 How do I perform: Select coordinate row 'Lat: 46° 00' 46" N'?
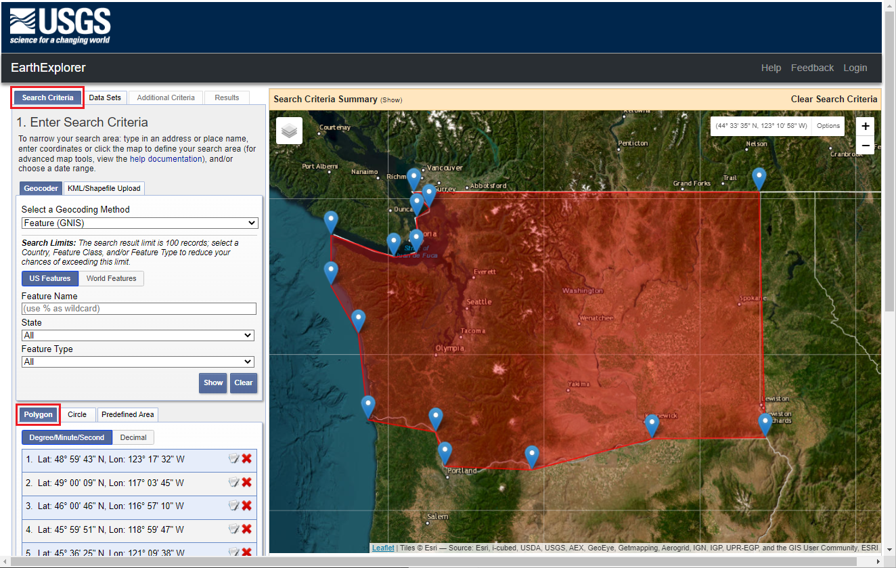(139, 506)
